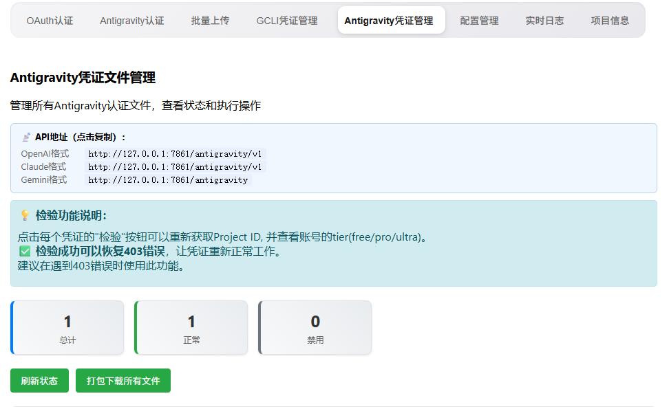Open the 项目信息 tab
Screen dimensions: 669x407
pos(610,21)
